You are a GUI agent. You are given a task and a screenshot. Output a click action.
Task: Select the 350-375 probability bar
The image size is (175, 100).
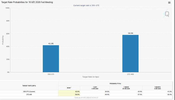[51, 59]
